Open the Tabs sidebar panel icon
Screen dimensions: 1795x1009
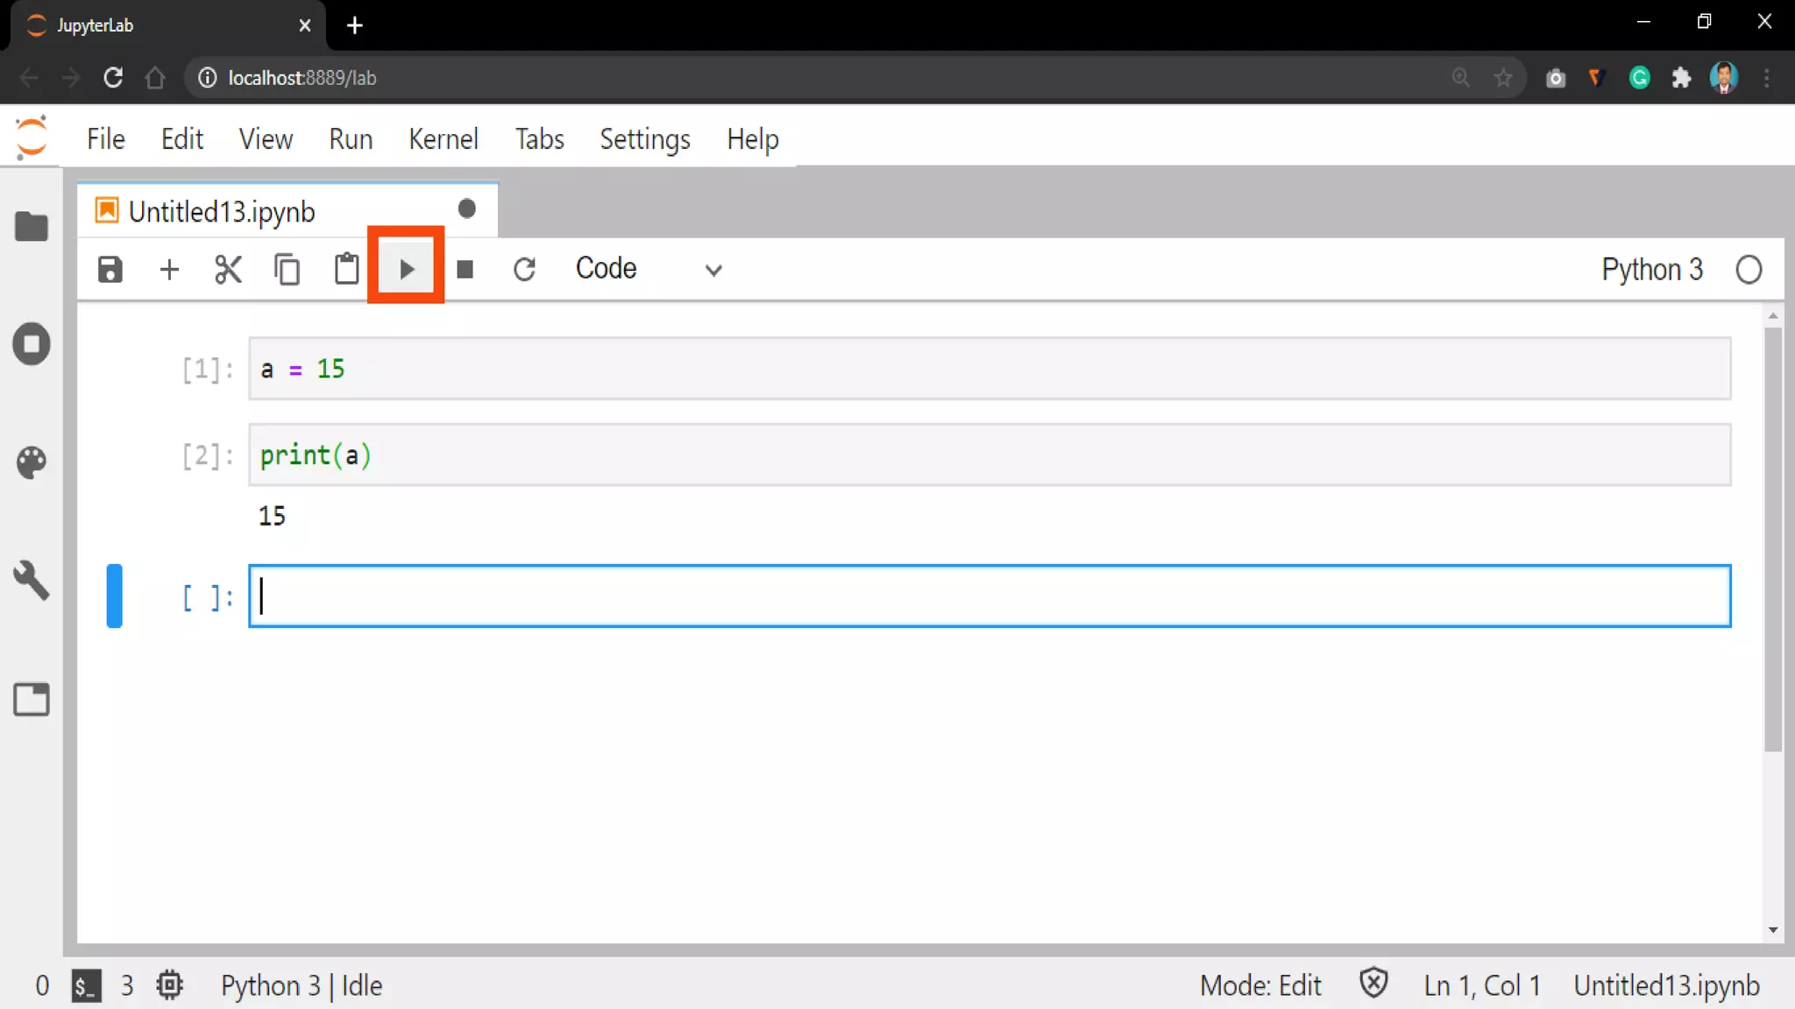[x=32, y=699]
